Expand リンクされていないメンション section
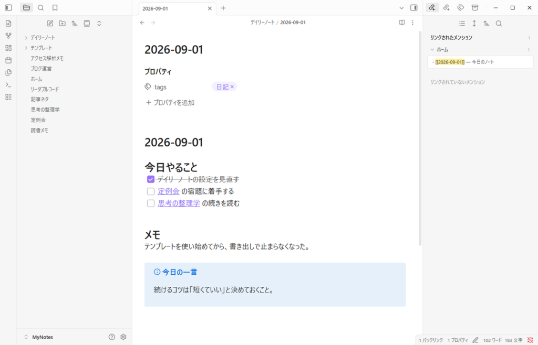Screen dimensions: 538x345 point(458,82)
